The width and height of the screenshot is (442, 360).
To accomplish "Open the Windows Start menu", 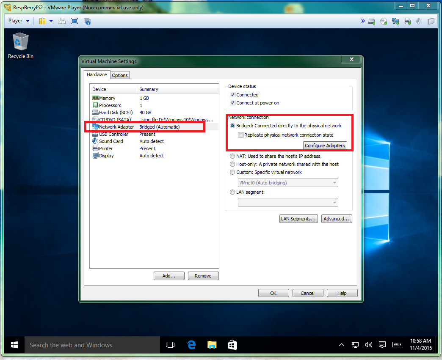I will coord(14,345).
